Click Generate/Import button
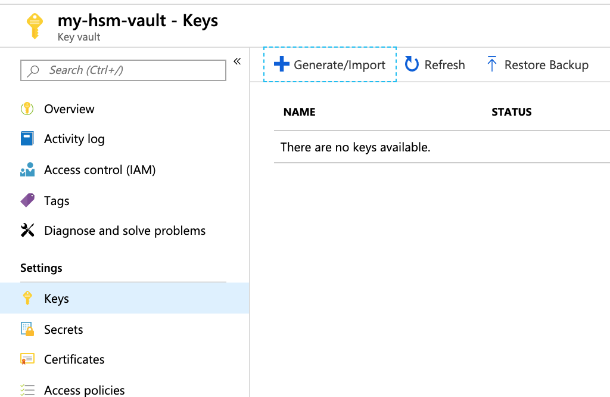Image resolution: width=610 pixels, height=397 pixels. point(330,64)
